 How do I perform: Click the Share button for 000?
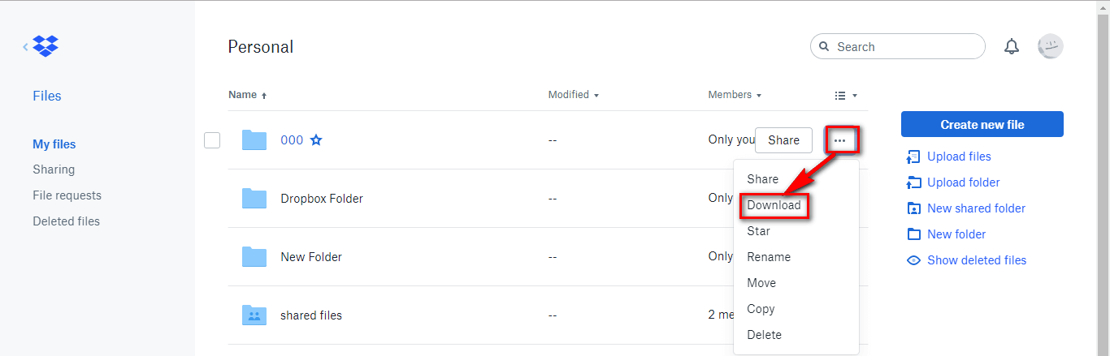click(783, 140)
